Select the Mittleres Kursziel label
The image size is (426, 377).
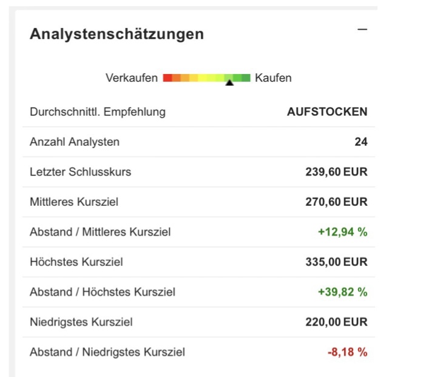pyautogui.click(x=74, y=202)
